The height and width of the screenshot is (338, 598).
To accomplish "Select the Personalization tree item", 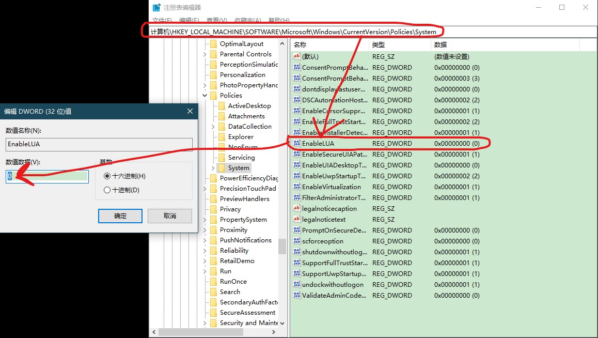I will click(243, 75).
